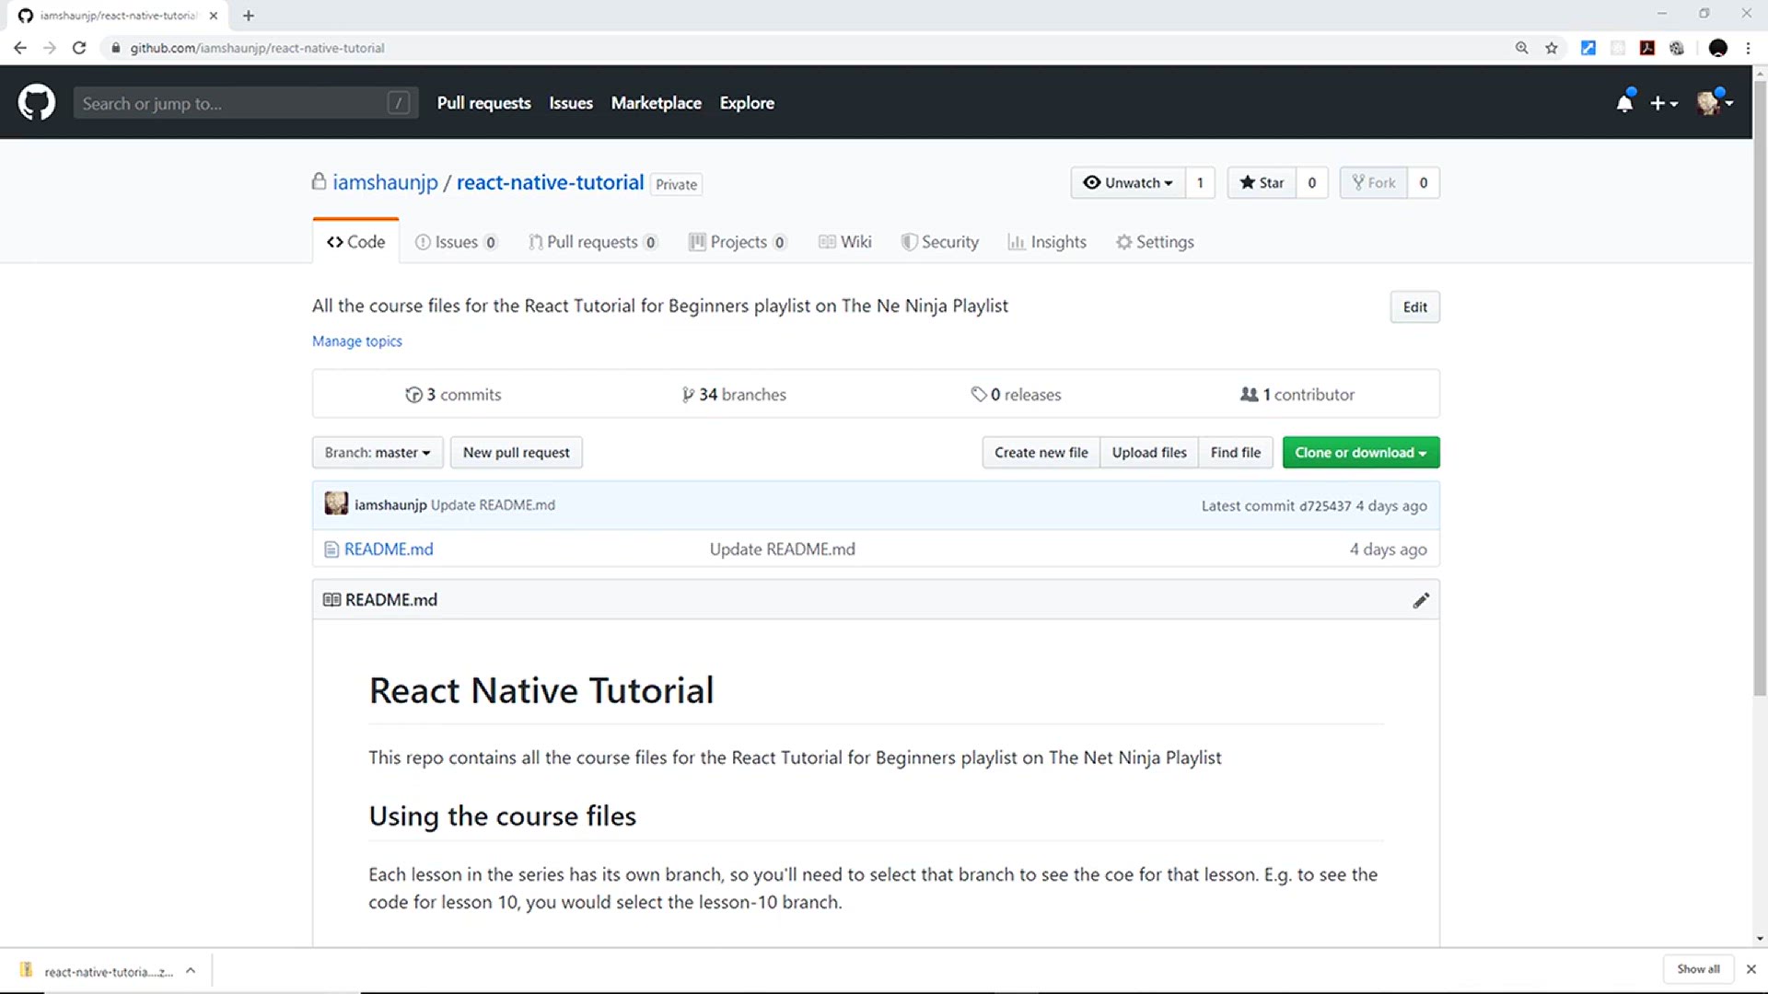Open the notifications bell
Screen dimensions: 1768x994
[1624, 102]
